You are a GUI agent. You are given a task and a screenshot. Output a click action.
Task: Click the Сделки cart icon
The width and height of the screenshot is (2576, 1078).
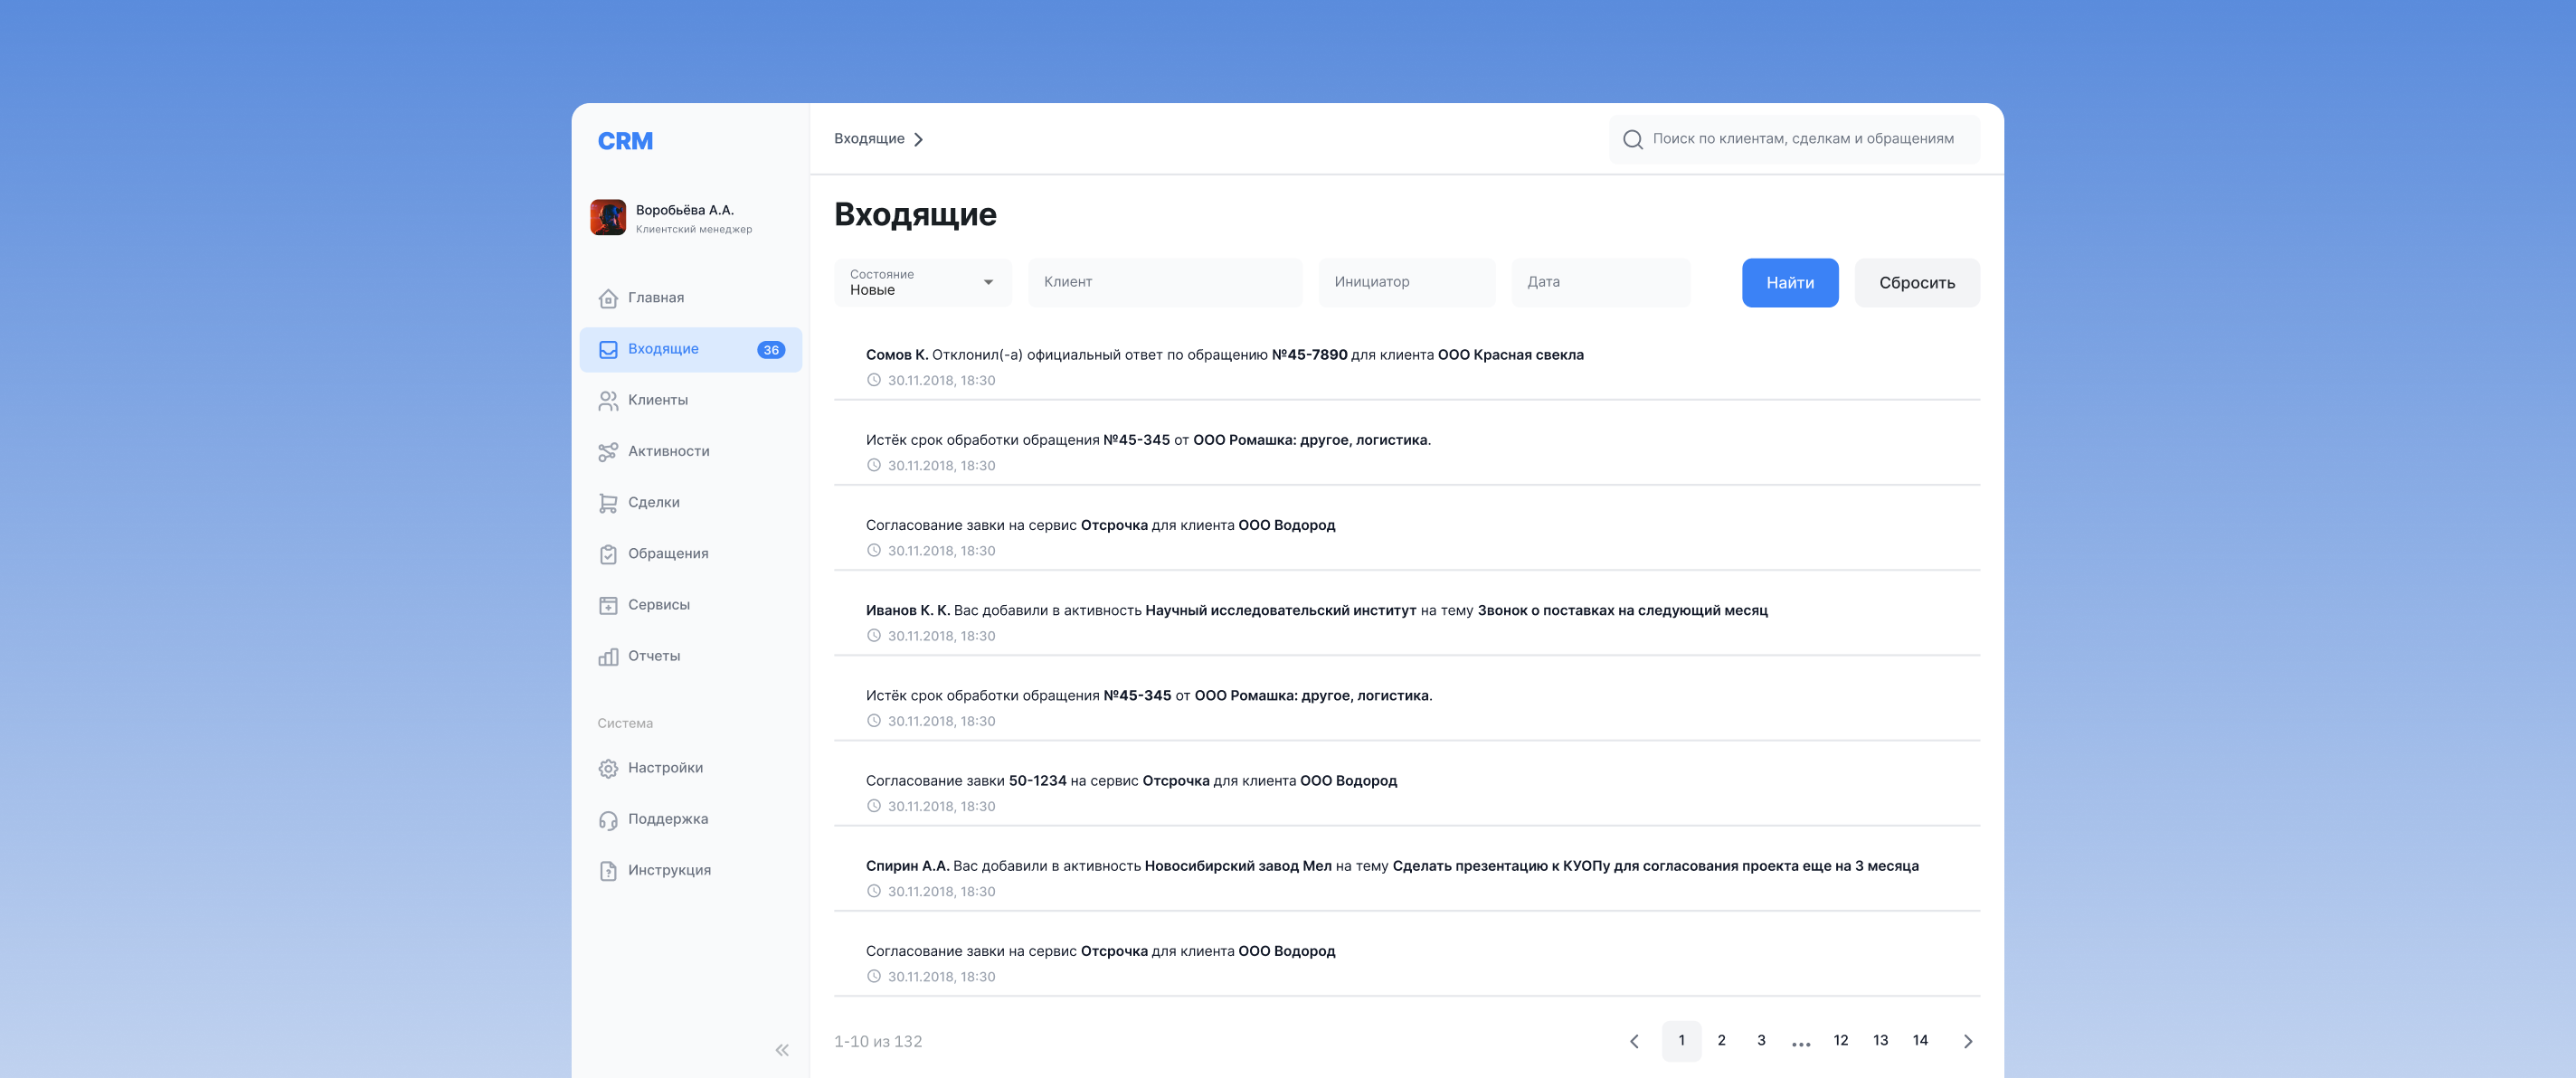[608, 503]
